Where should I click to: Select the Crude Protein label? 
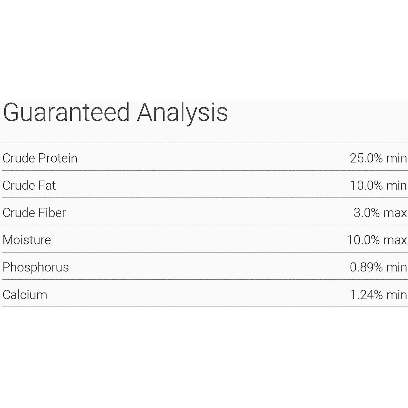[x=40, y=158]
